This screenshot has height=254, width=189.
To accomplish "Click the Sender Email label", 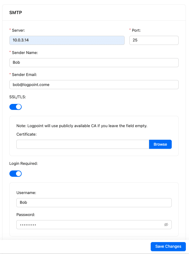I will pyautogui.click(x=24, y=75).
